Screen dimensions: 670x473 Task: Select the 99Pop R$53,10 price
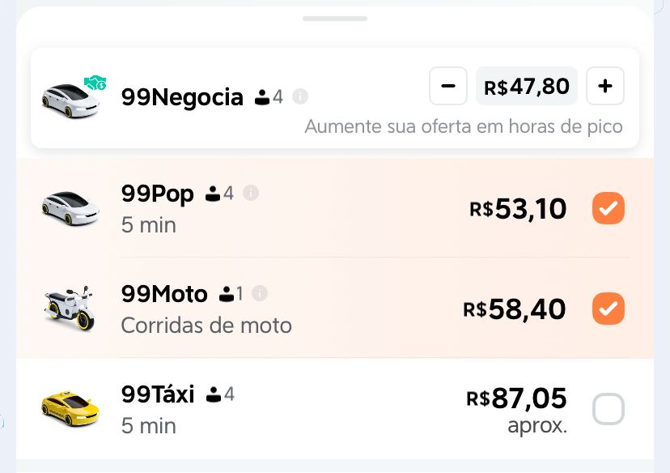point(518,209)
